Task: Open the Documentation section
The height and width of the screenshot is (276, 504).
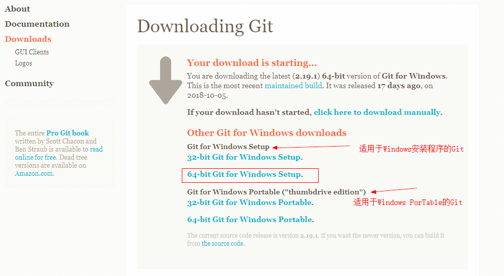Action: (x=37, y=24)
